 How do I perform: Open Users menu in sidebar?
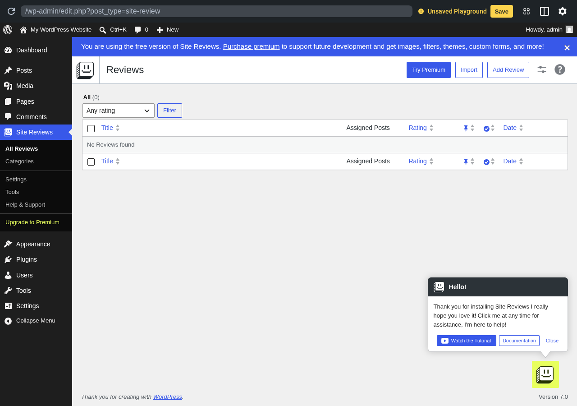pyautogui.click(x=36, y=275)
